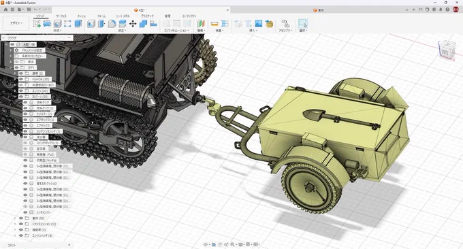Toggle visibility of トランスミッション (11) folder
The image size is (463, 249).
(x=21, y=224)
